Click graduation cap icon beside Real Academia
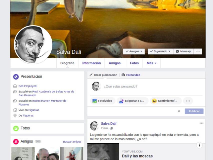The image size is (213, 160). coord(15,92)
